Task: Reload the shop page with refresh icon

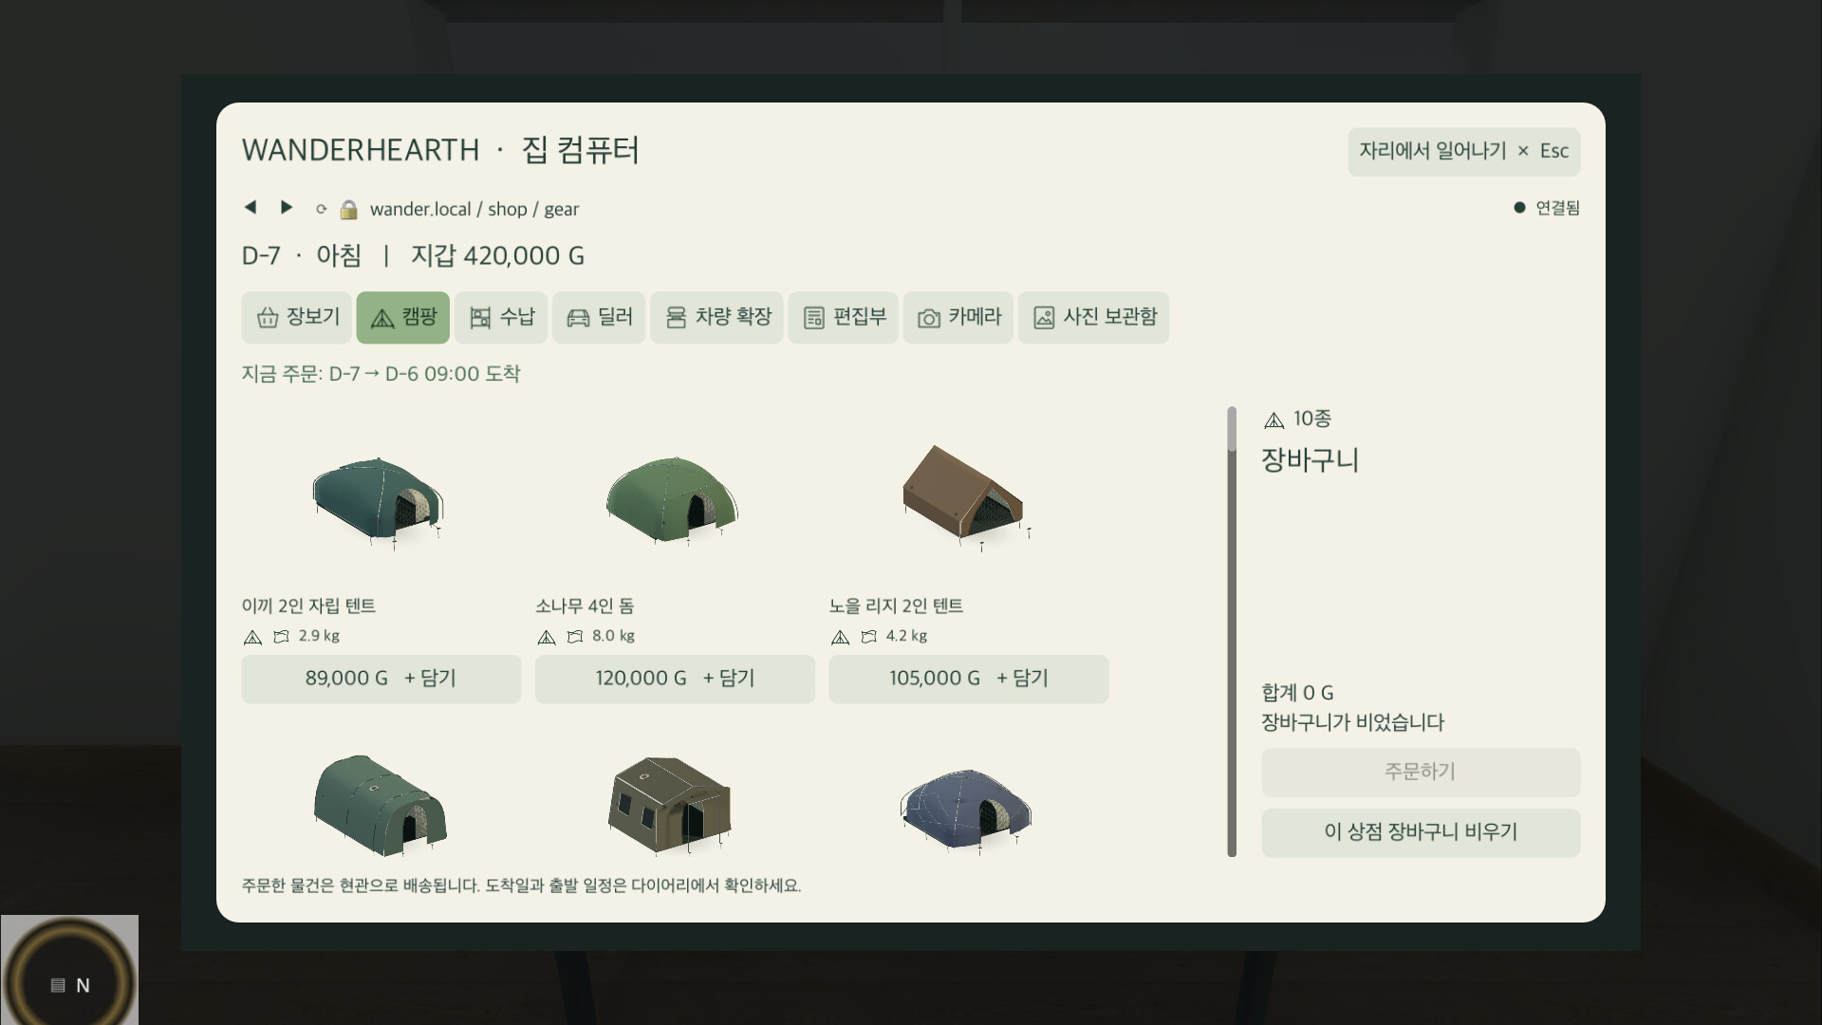Action: pos(321,209)
